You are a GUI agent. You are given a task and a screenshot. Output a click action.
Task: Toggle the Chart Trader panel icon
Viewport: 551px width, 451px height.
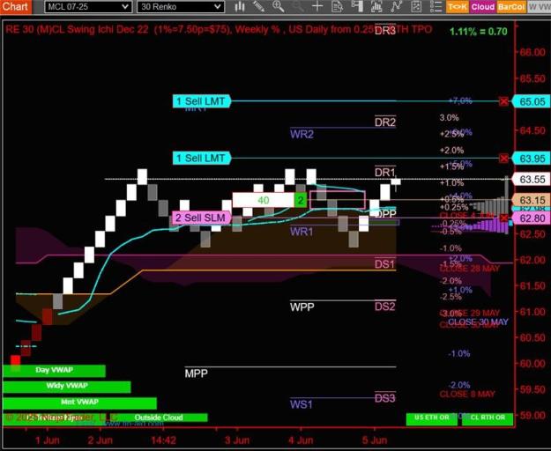pos(357,7)
